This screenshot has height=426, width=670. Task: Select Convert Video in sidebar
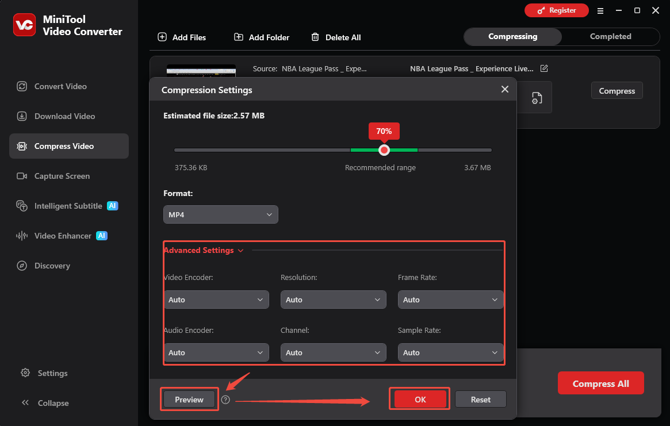[69, 86]
